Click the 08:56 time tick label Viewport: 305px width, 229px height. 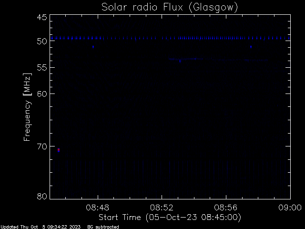(x=226, y=208)
